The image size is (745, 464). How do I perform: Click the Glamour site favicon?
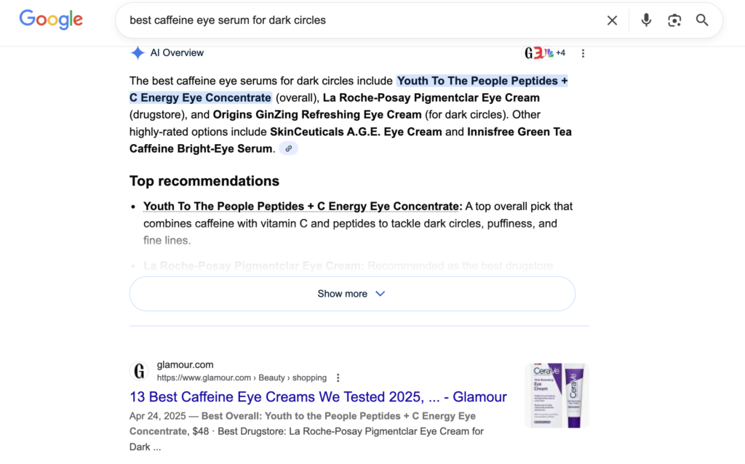pyautogui.click(x=139, y=372)
